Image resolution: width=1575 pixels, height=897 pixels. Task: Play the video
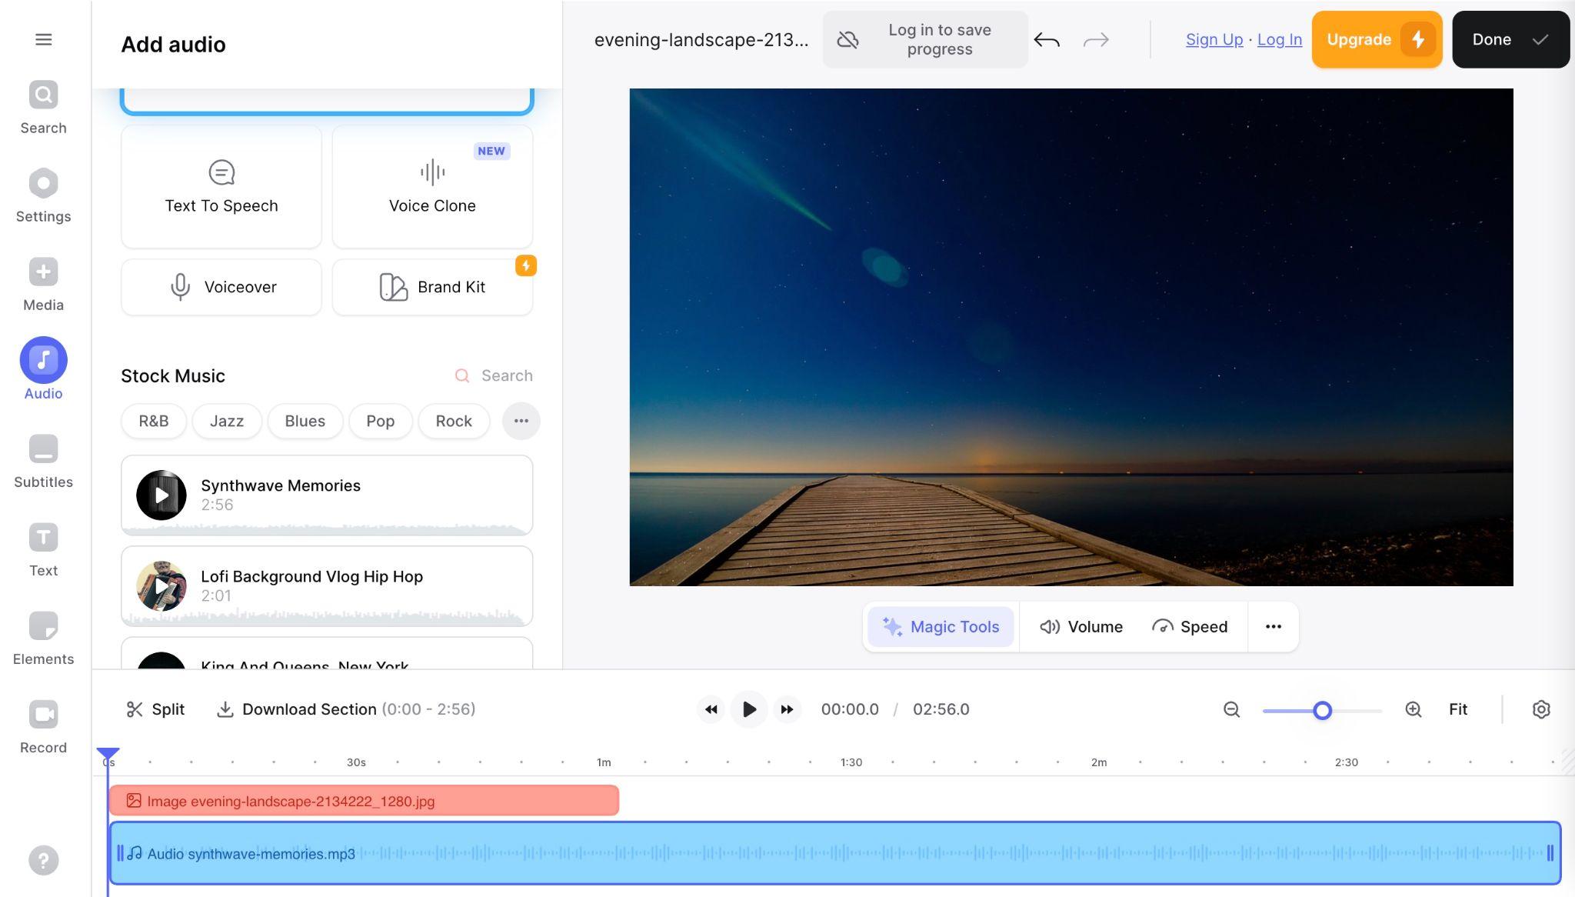coord(749,709)
